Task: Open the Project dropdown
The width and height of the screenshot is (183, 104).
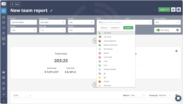Action: [x=24, y=30]
